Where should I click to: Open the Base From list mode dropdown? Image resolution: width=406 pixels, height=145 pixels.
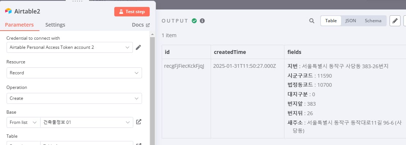pos(24,122)
